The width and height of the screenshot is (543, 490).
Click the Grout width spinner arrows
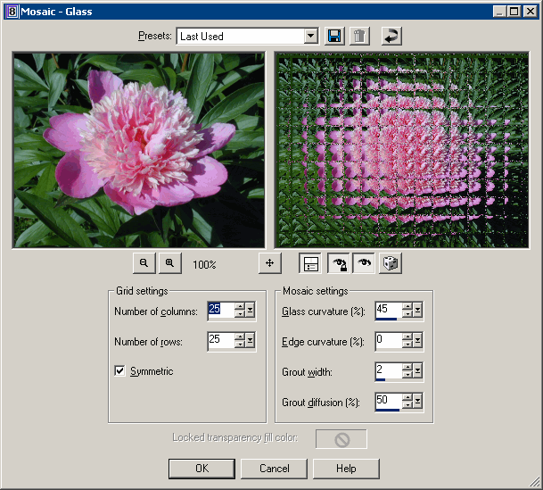tap(407, 370)
